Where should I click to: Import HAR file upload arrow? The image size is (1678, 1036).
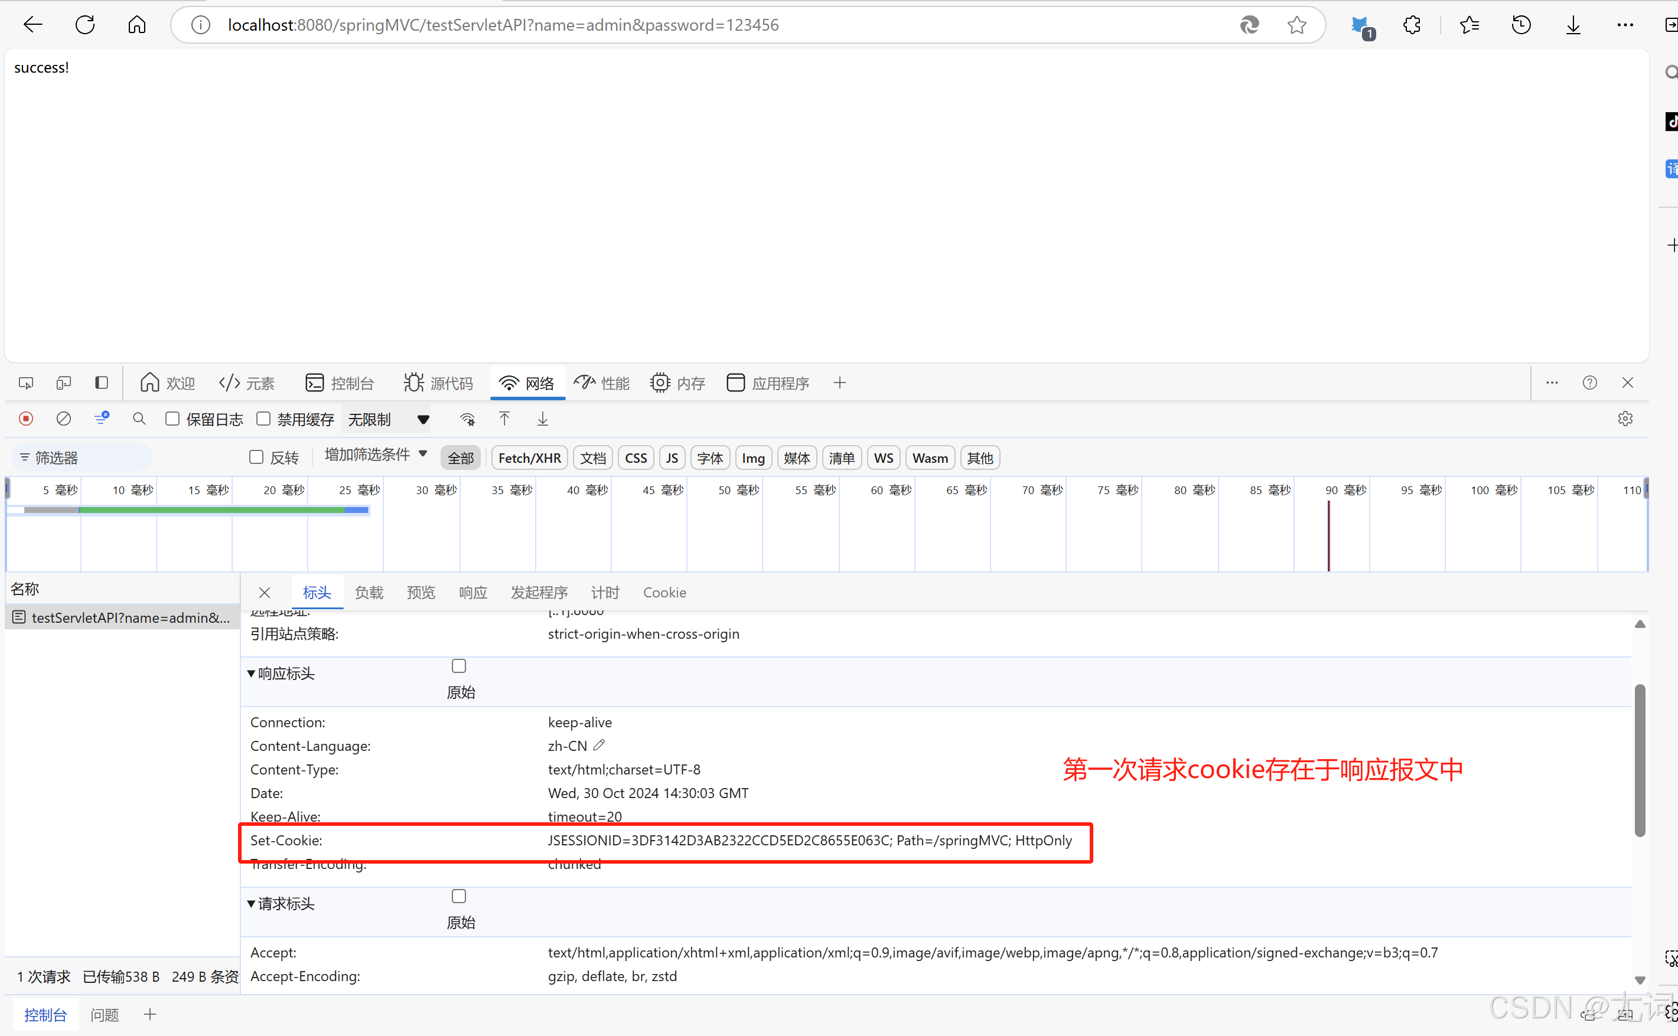[x=504, y=419]
